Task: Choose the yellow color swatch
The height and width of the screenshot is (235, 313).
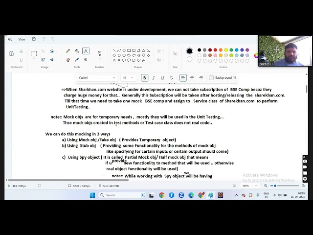Action: tap(226, 50)
